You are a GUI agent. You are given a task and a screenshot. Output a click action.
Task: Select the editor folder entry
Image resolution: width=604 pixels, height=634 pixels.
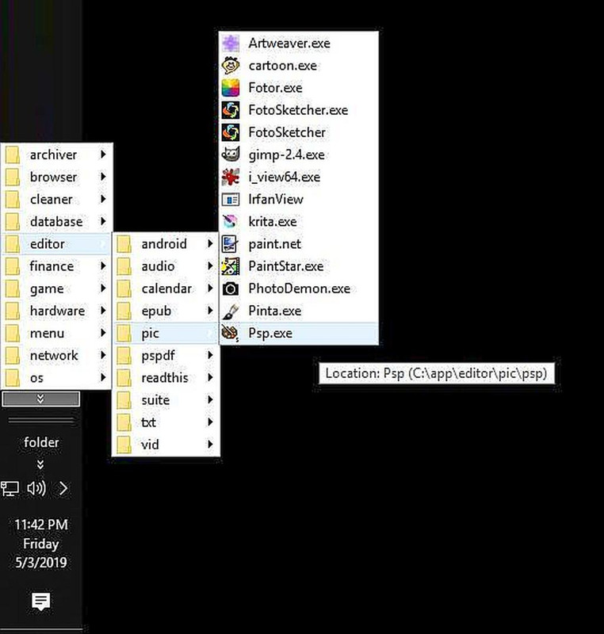coord(56,244)
